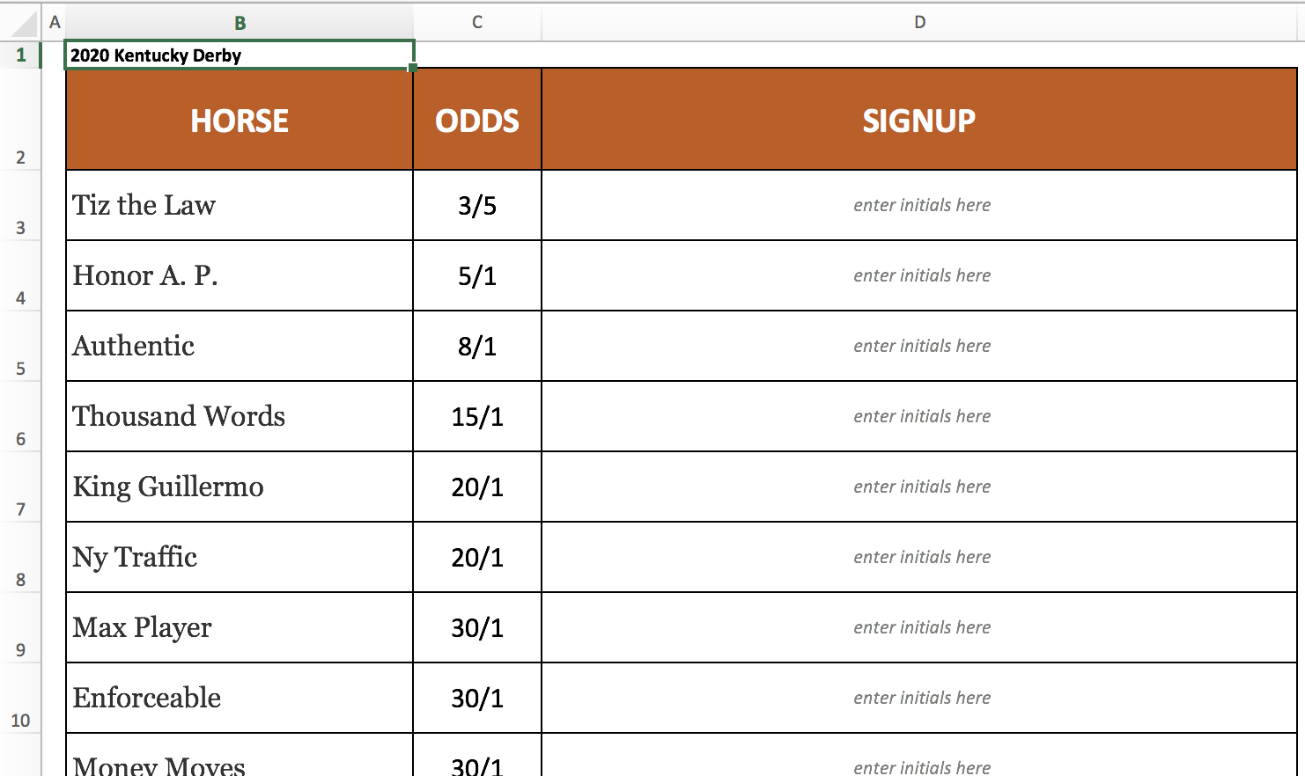Select row 5 header
The width and height of the screenshot is (1305, 776).
tap(21, 368)
